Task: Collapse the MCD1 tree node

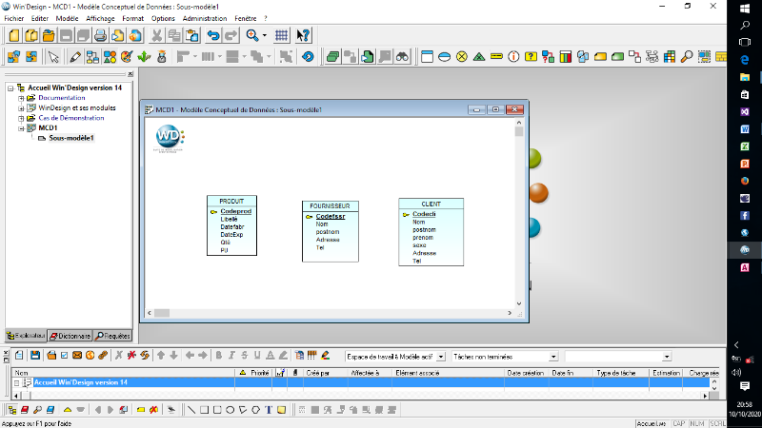Action: pyautogui.click(x=21, y=127)
